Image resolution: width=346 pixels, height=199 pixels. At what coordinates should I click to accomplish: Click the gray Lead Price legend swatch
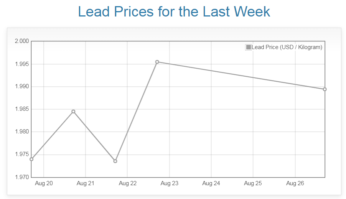pyautogui.click(x=248, y=47)
